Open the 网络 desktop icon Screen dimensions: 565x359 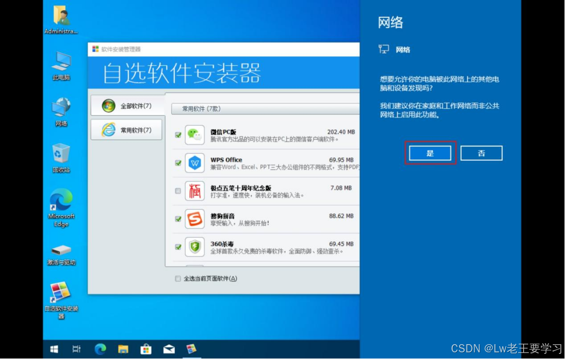click(x=61, y=112)
